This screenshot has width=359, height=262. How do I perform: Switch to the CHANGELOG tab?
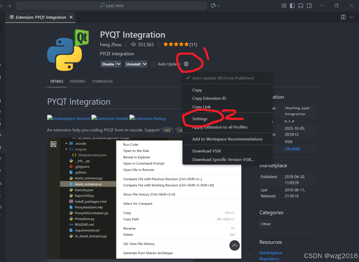tap(102, 81)
